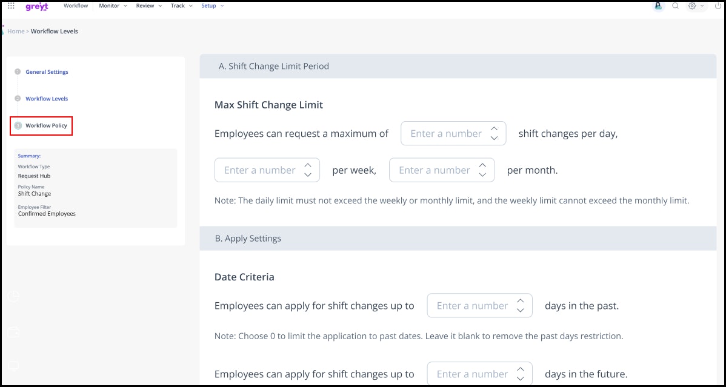Image resolution: width=726 pixels, height=387 pixels.
Task: Open the user profile avatar
Action: coord(658,6)
